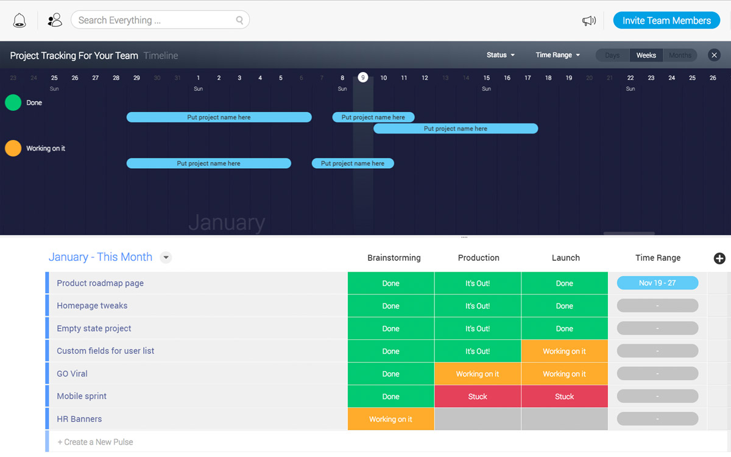731x457 pixels.
Task: Switch timeline view to Months
Action: click(x=680, y=55)
